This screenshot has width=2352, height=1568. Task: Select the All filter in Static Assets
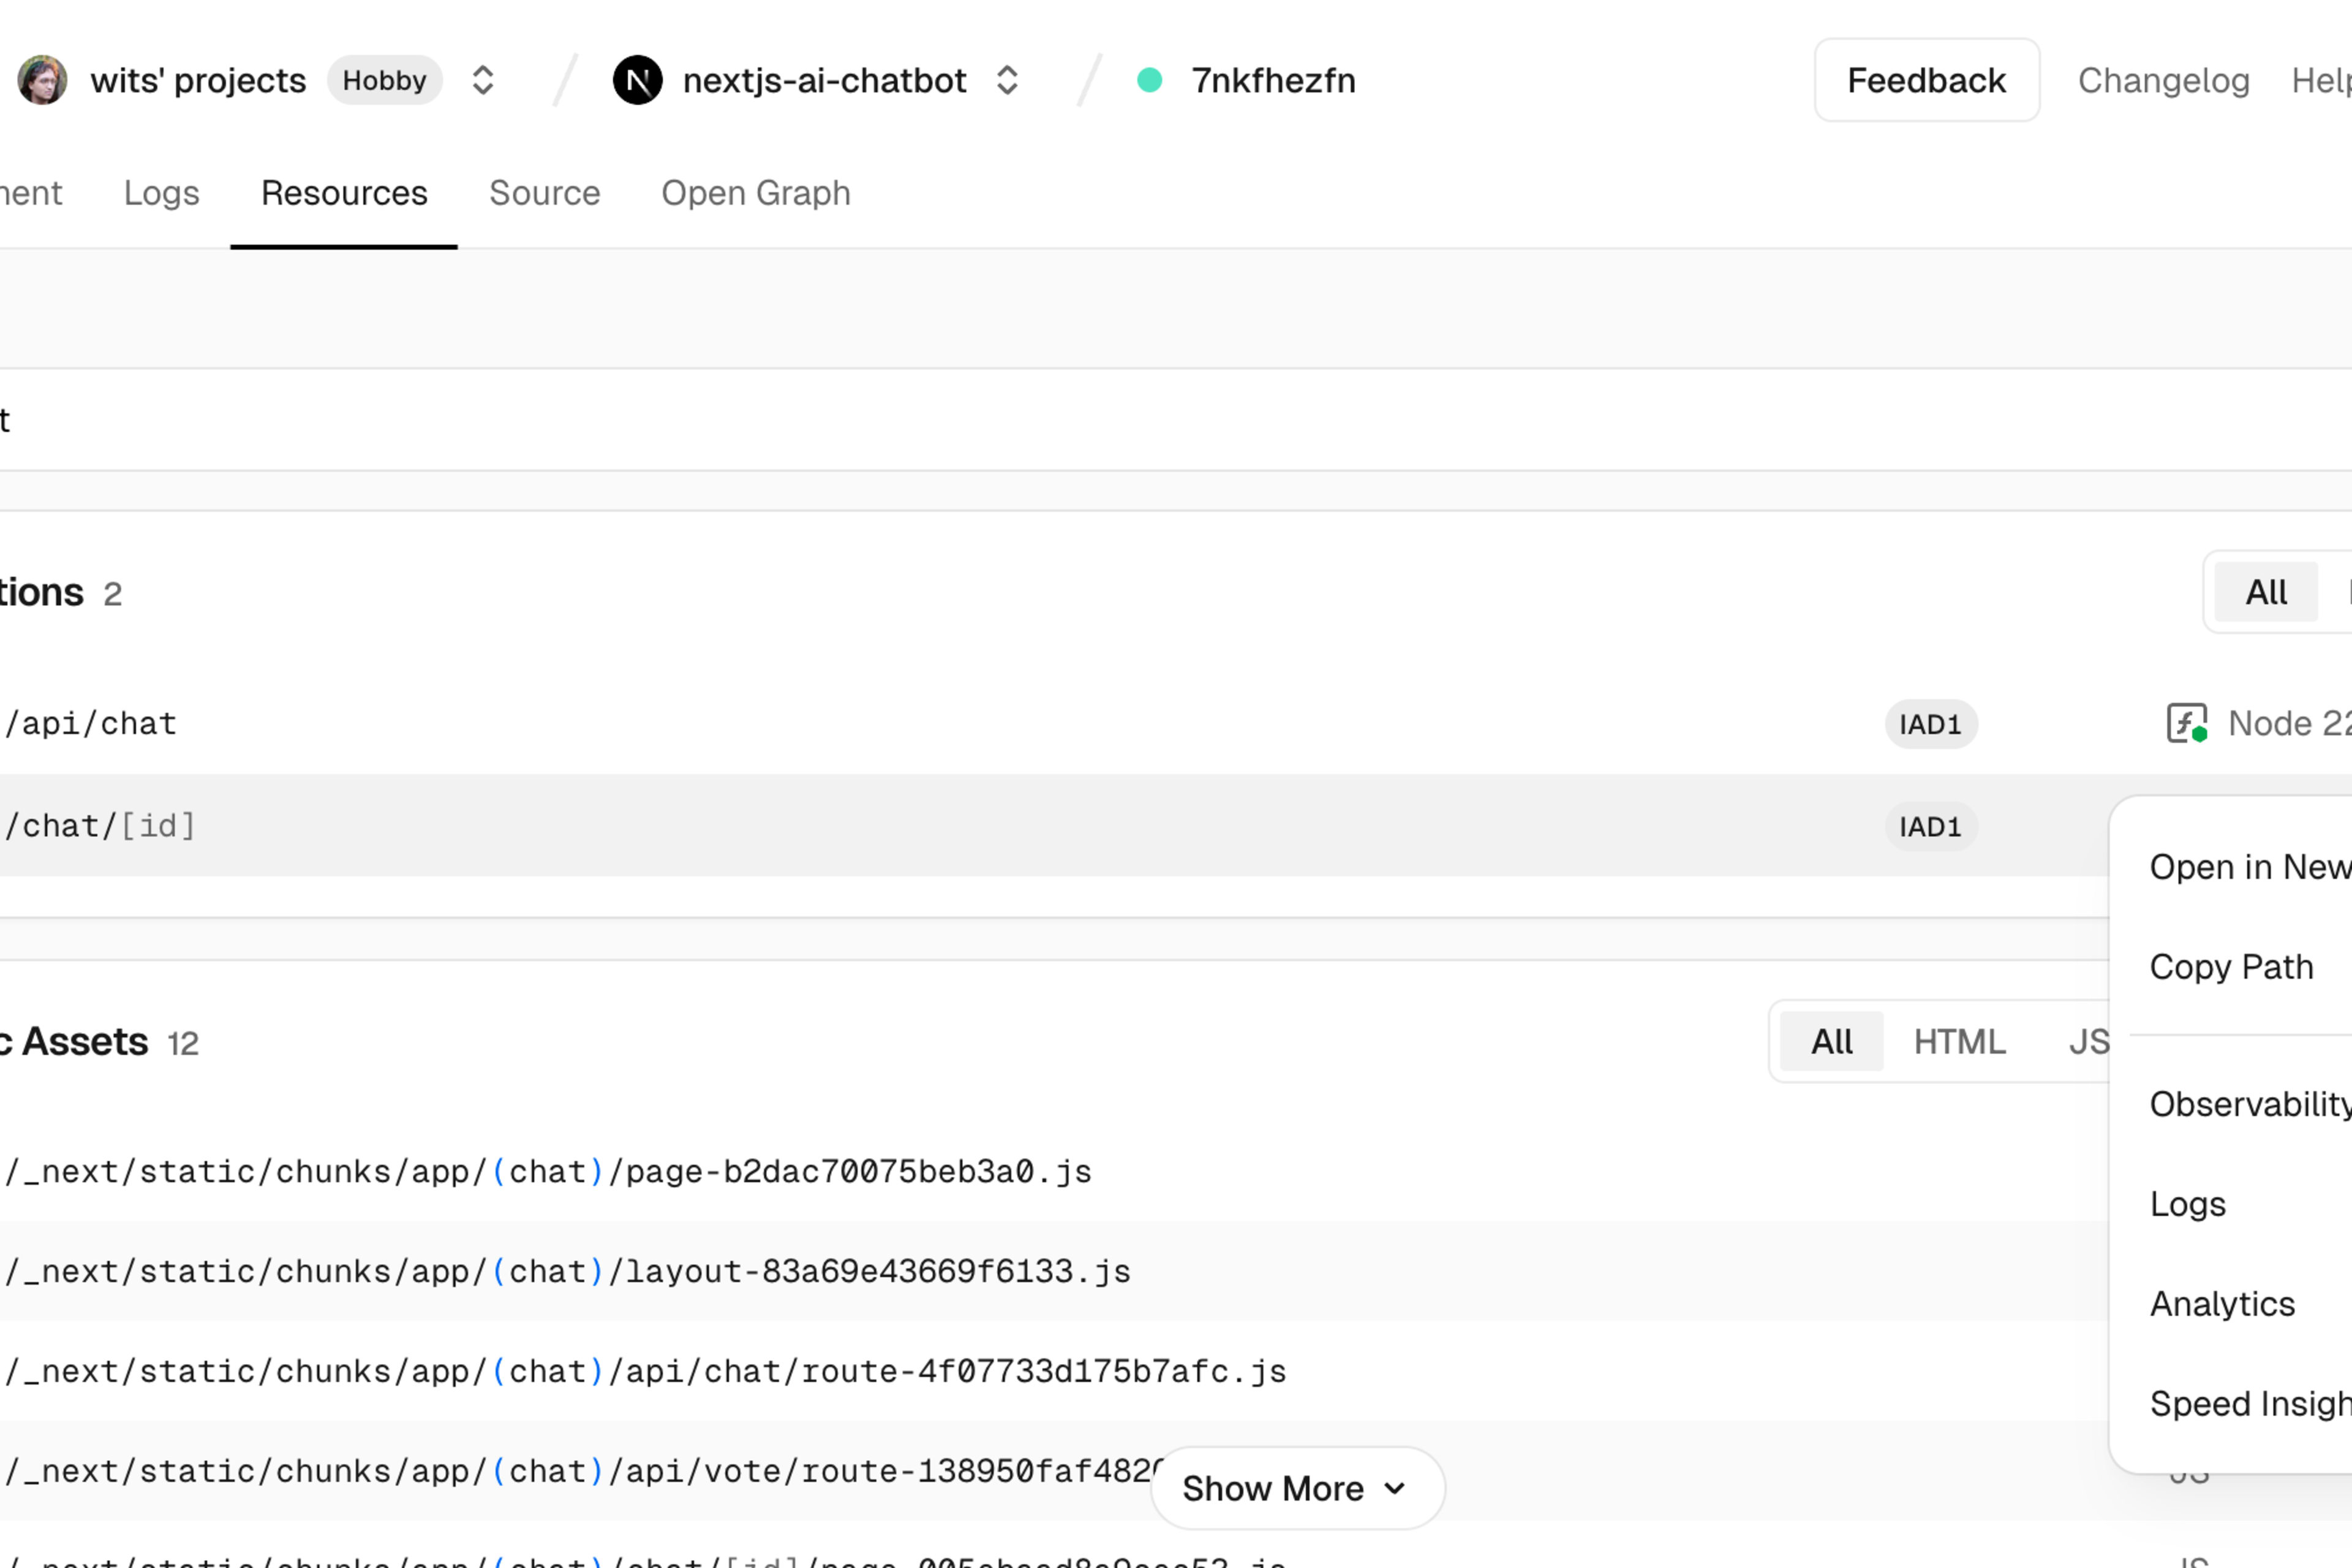1831,1041
